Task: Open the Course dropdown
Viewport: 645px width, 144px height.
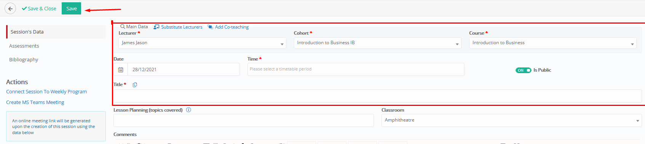Action: pos(552,43)
